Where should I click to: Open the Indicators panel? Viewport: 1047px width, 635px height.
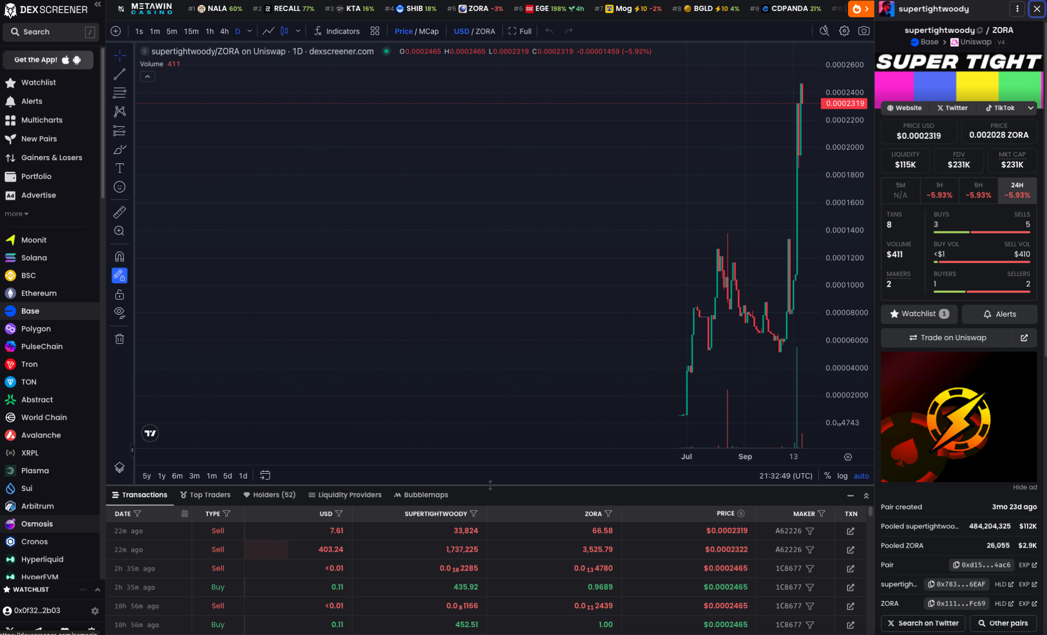pos(337,31)
